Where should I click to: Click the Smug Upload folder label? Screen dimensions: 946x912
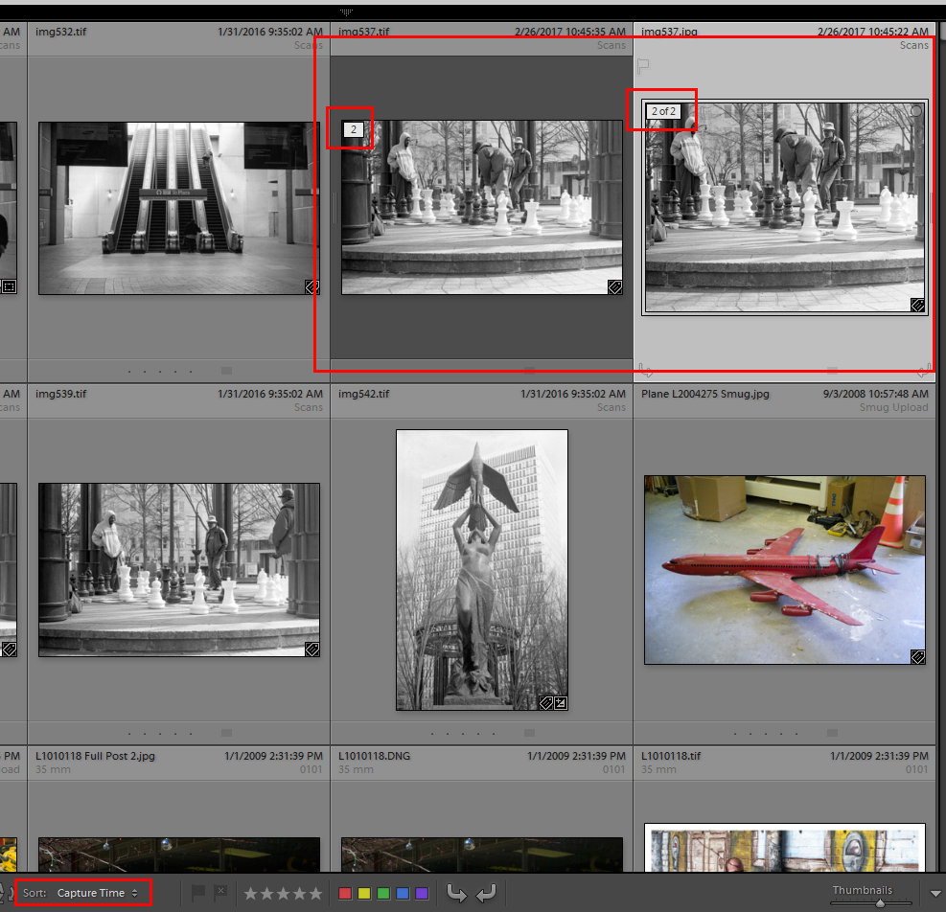[894, 408]
